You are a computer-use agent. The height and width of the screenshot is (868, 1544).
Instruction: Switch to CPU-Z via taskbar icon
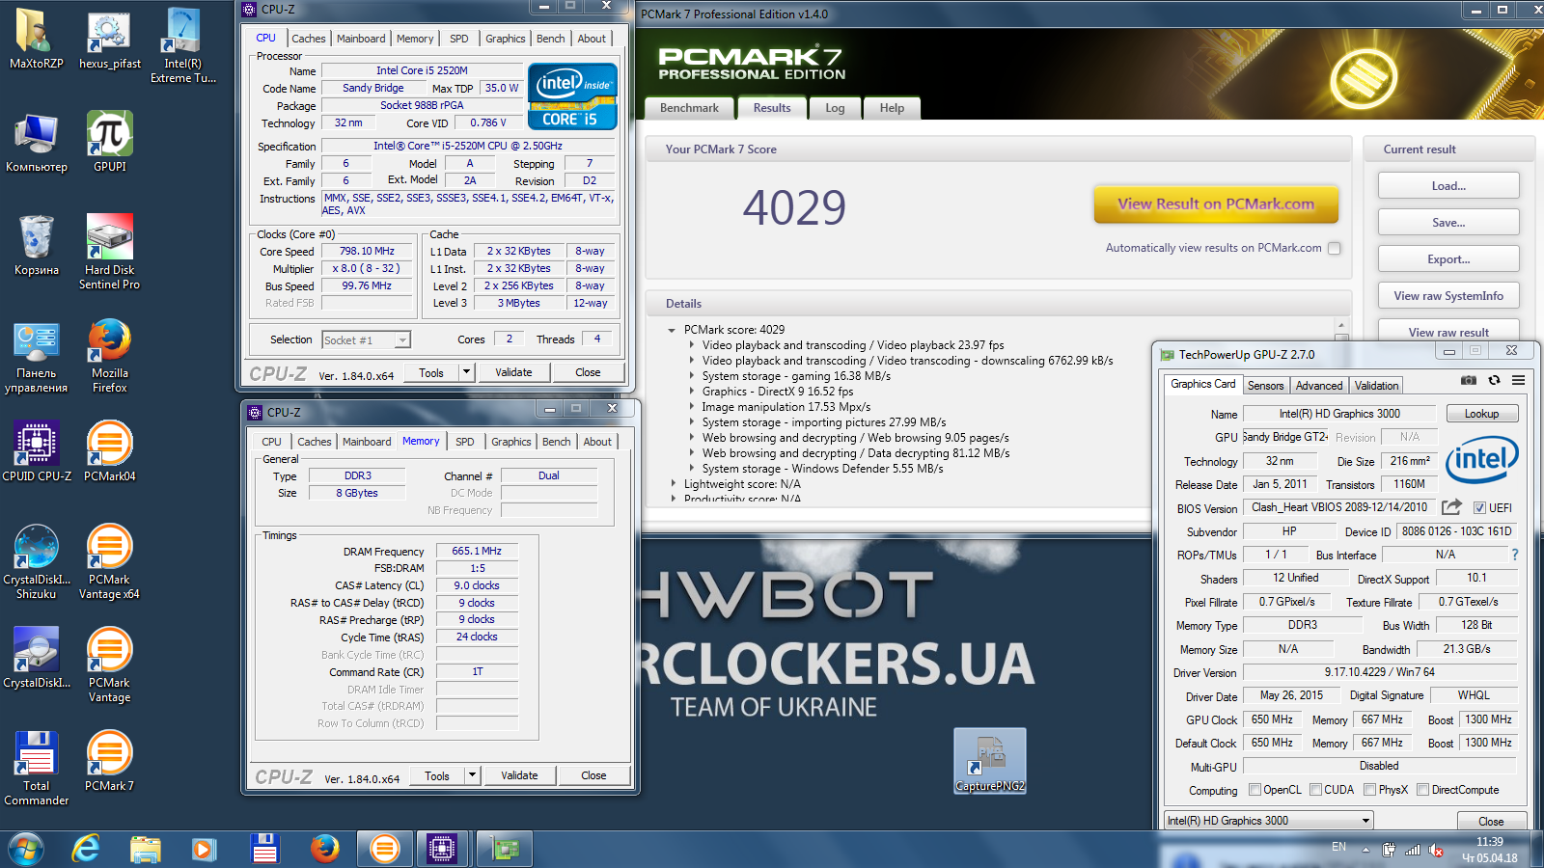(x=442, y=849)
